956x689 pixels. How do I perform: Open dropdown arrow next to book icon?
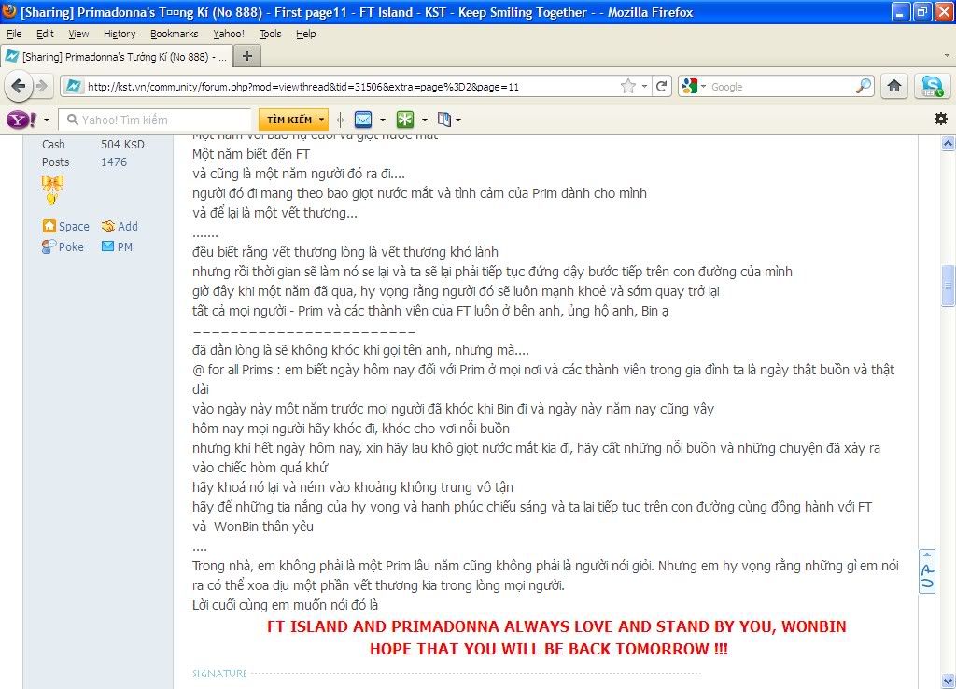[458, 120]
